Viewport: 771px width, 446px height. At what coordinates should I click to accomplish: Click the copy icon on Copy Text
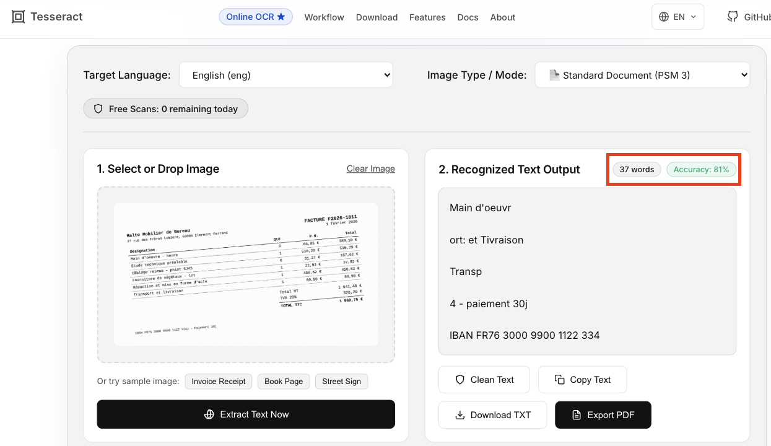point(559,380)
